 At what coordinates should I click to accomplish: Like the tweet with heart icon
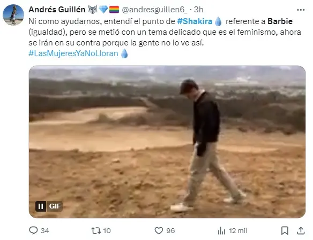(x=159, y=231)
